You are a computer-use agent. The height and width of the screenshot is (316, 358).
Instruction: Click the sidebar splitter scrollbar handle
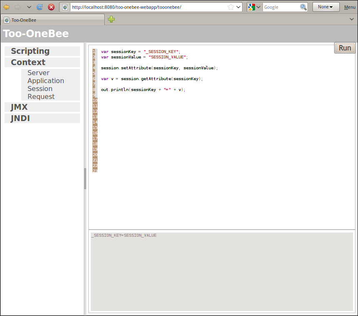(x=85, y=179)
